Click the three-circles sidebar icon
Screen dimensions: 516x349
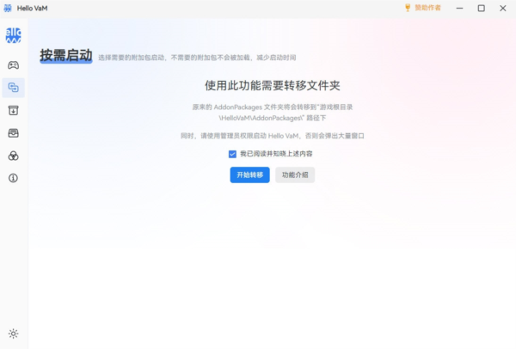(14, 156)
